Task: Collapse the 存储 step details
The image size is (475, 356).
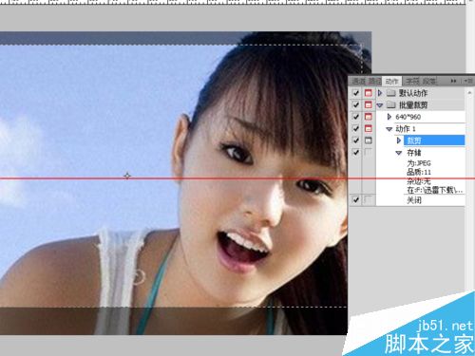Action: pyautogui.click(x=399, y=153)
